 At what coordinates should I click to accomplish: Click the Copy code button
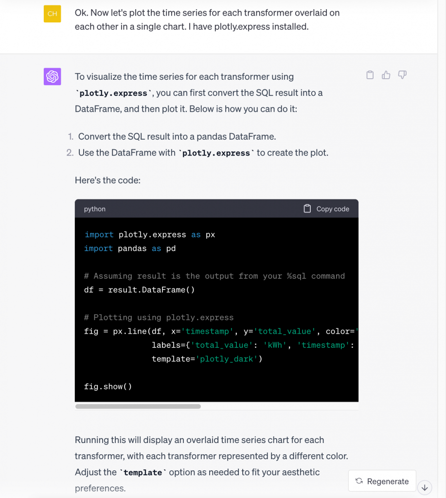pos(326,209)
